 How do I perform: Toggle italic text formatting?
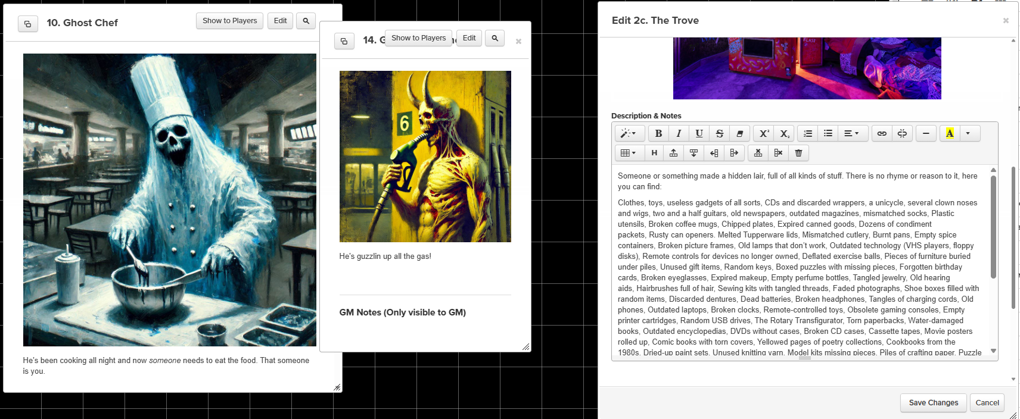(679, 133)
